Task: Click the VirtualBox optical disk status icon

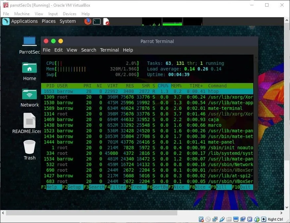Action: coord(208,219)
